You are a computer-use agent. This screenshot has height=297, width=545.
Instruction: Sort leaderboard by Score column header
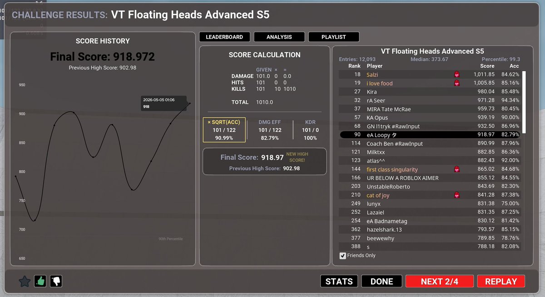487,66
